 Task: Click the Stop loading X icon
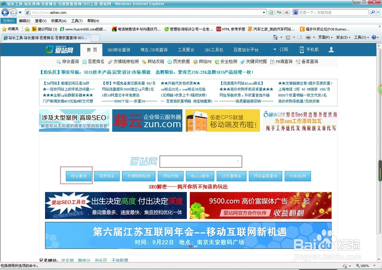(287, 12)
